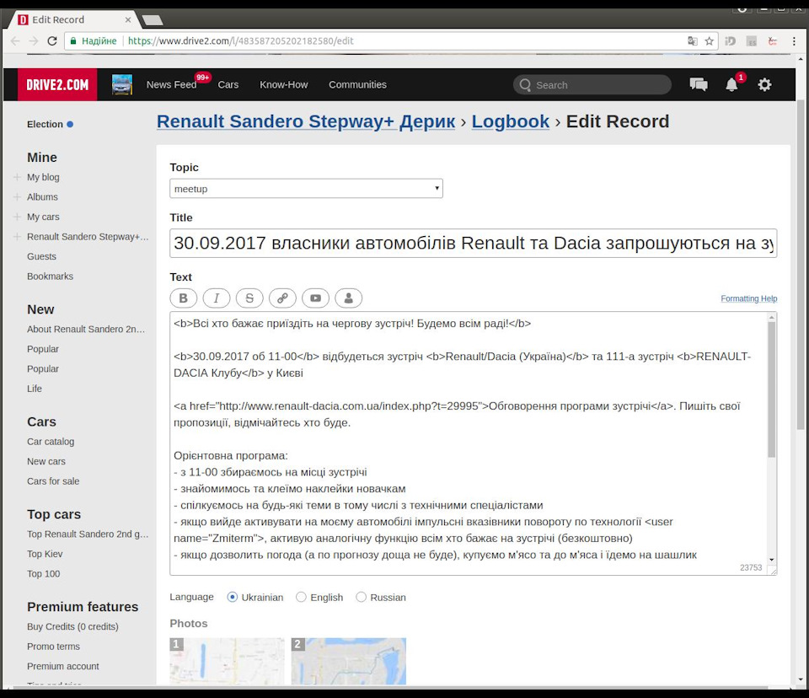
Task: Open Communities in top navigation
Action: click(x=357, y=84)
